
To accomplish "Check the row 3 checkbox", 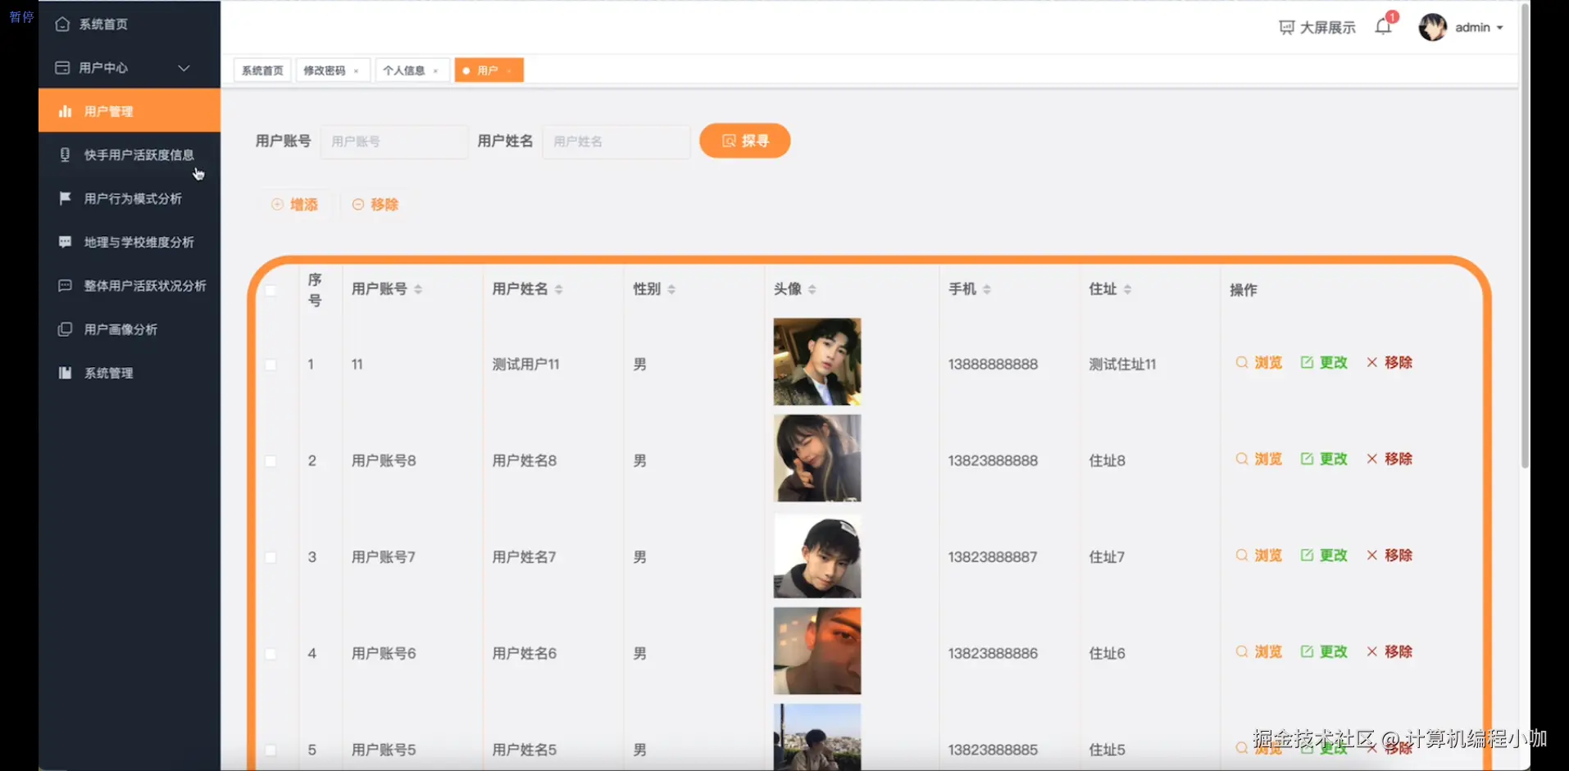I will (271, 557).
